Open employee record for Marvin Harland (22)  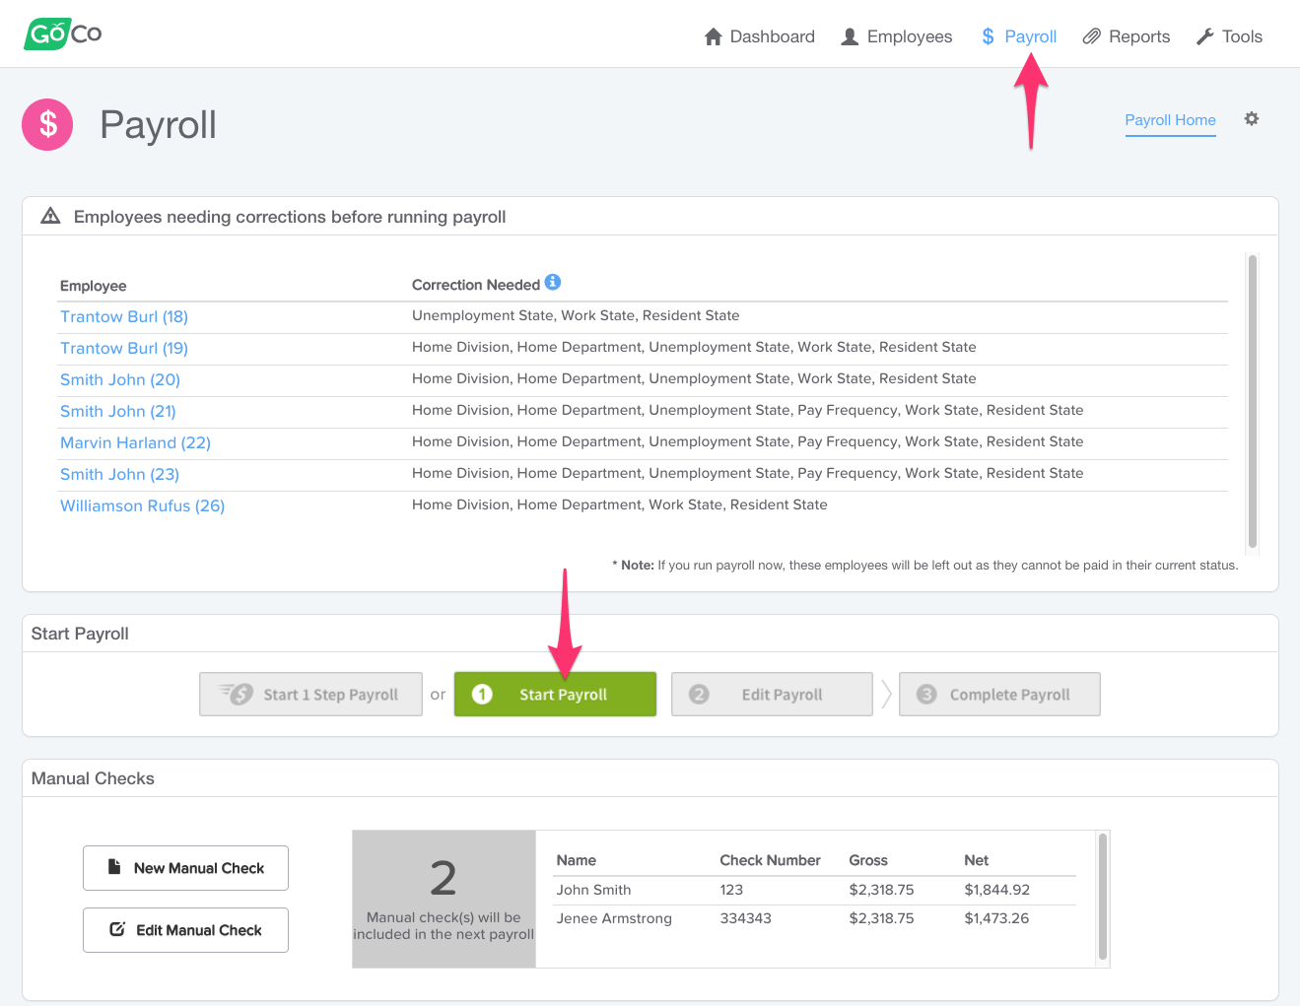coord(135,442)
